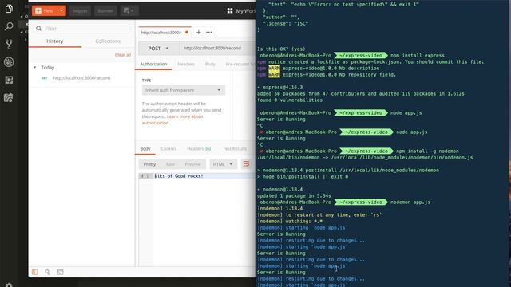The width and height of the screenshot is (511, 287).
Task: Open the HTML format dropdown
Action: (223, 164)
